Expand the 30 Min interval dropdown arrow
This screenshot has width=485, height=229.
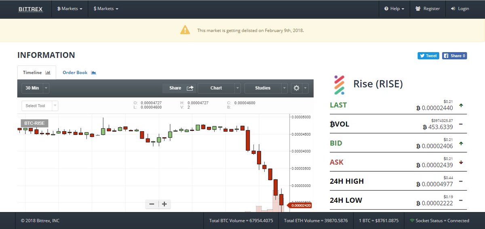[x=46, y=88]
